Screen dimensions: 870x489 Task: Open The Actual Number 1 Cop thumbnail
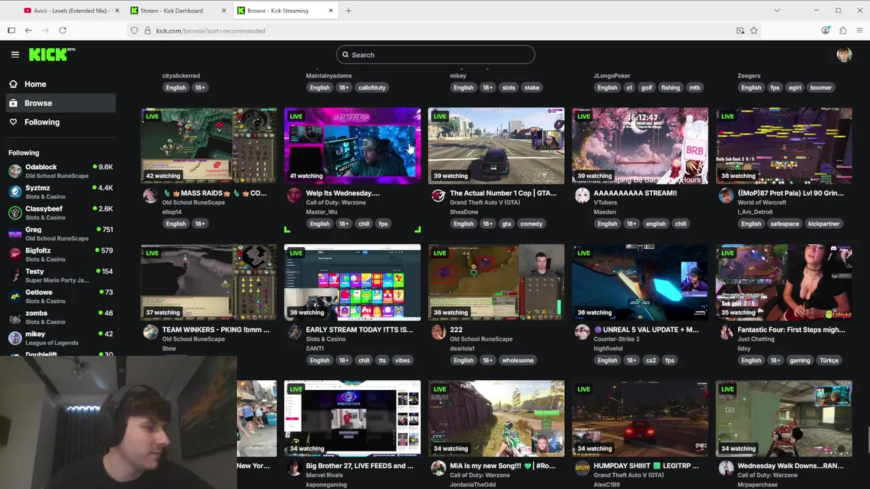(496, 145)
